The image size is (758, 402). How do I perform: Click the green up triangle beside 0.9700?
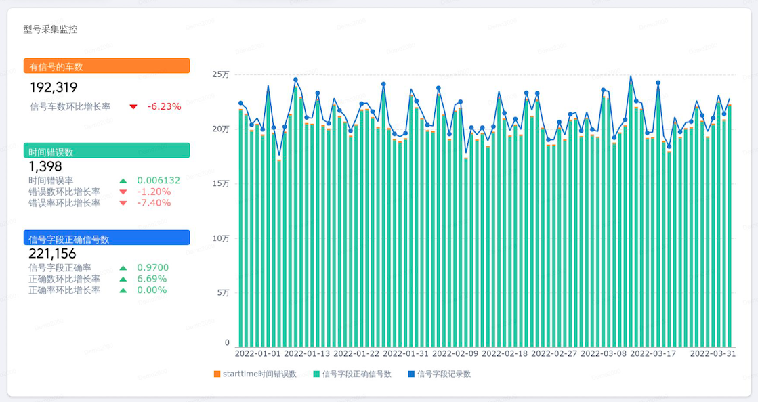click(123, 268)
